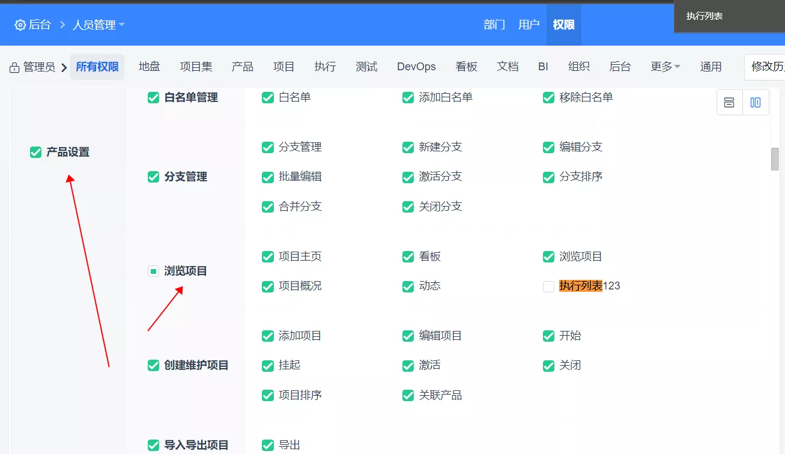Screen dimensions: 785x454
Task: Uncheck the 移除白名单 permission
Action: coord(548,97)
